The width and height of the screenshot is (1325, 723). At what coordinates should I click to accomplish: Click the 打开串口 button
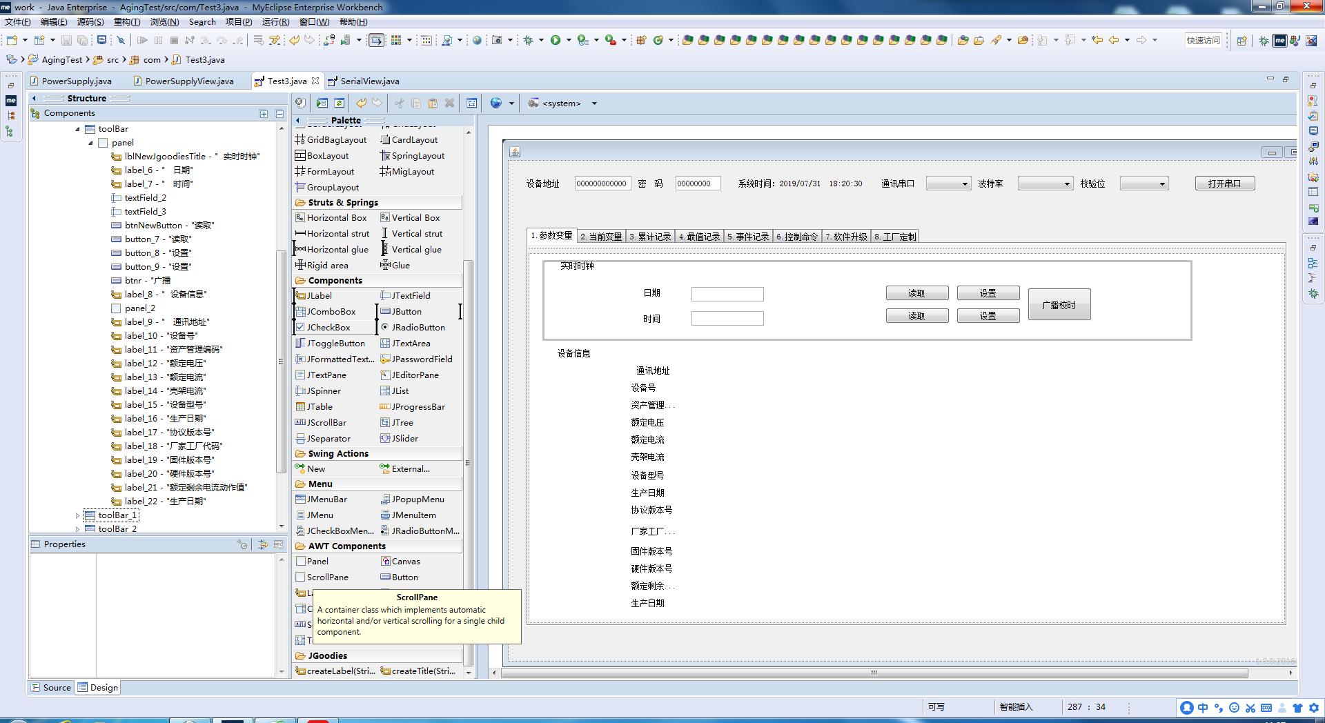coord(1225,184)
